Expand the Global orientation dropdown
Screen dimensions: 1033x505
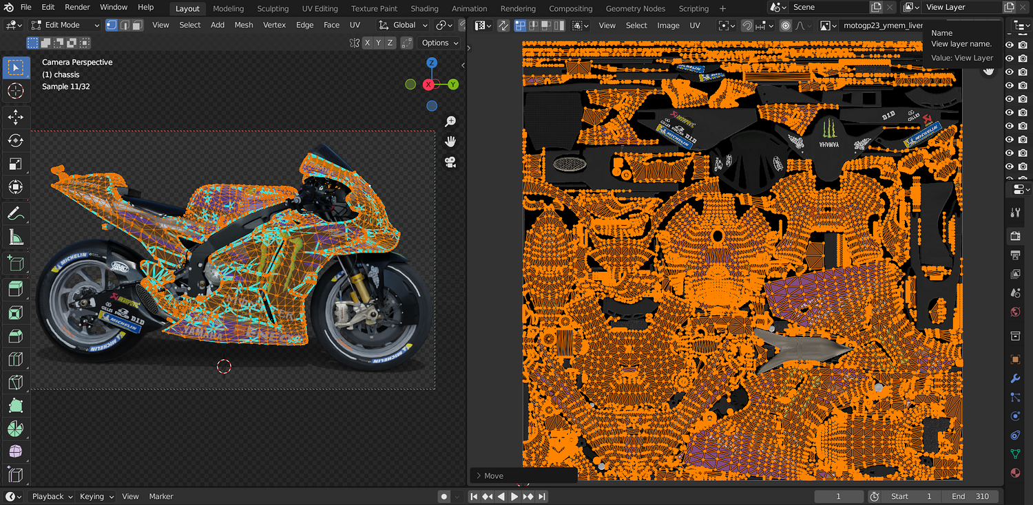click(x=404, y=25)
